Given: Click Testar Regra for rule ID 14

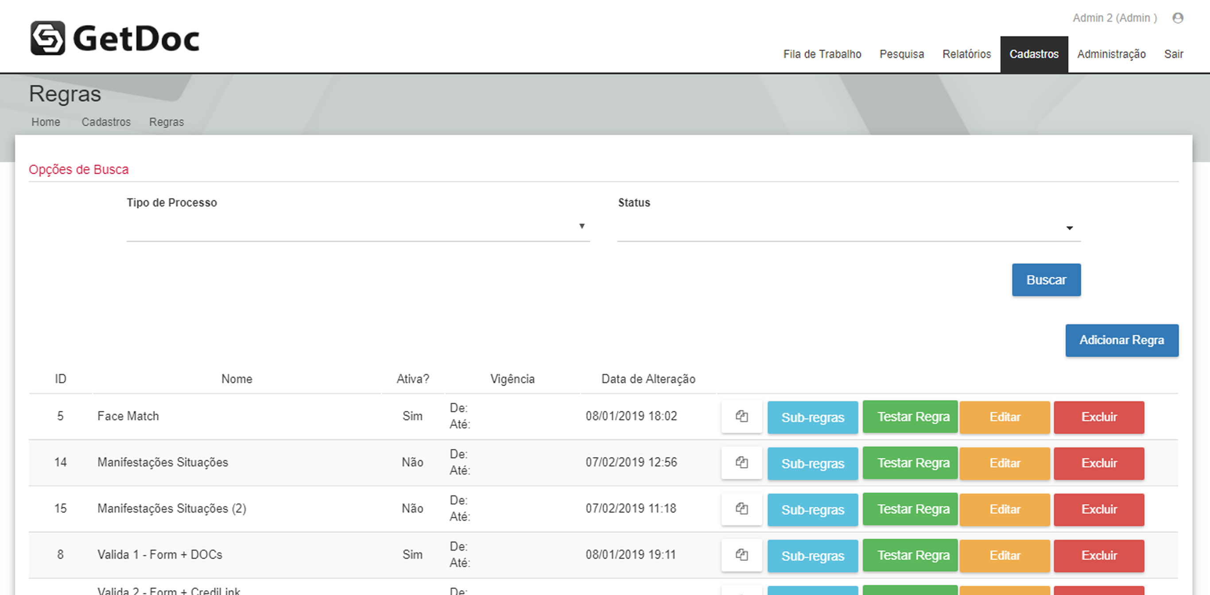Looking at the screenshot, I should 910,463.
